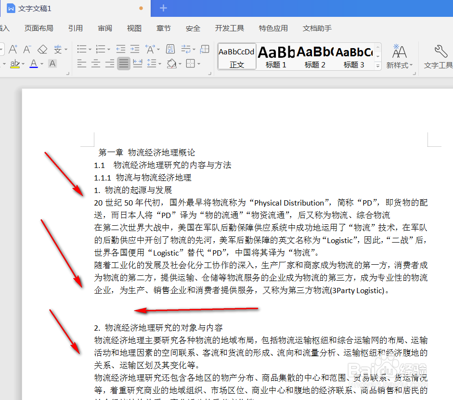Apply the 标题 2 style

coord(315,57)
